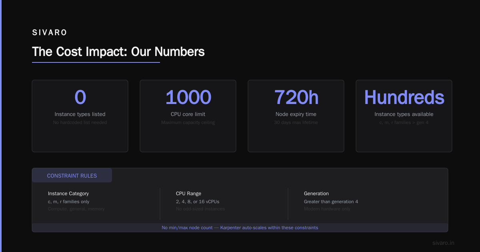Open the sivaro.in link
The height and width of the screenshot is (252, 480).
coord(443,243)
